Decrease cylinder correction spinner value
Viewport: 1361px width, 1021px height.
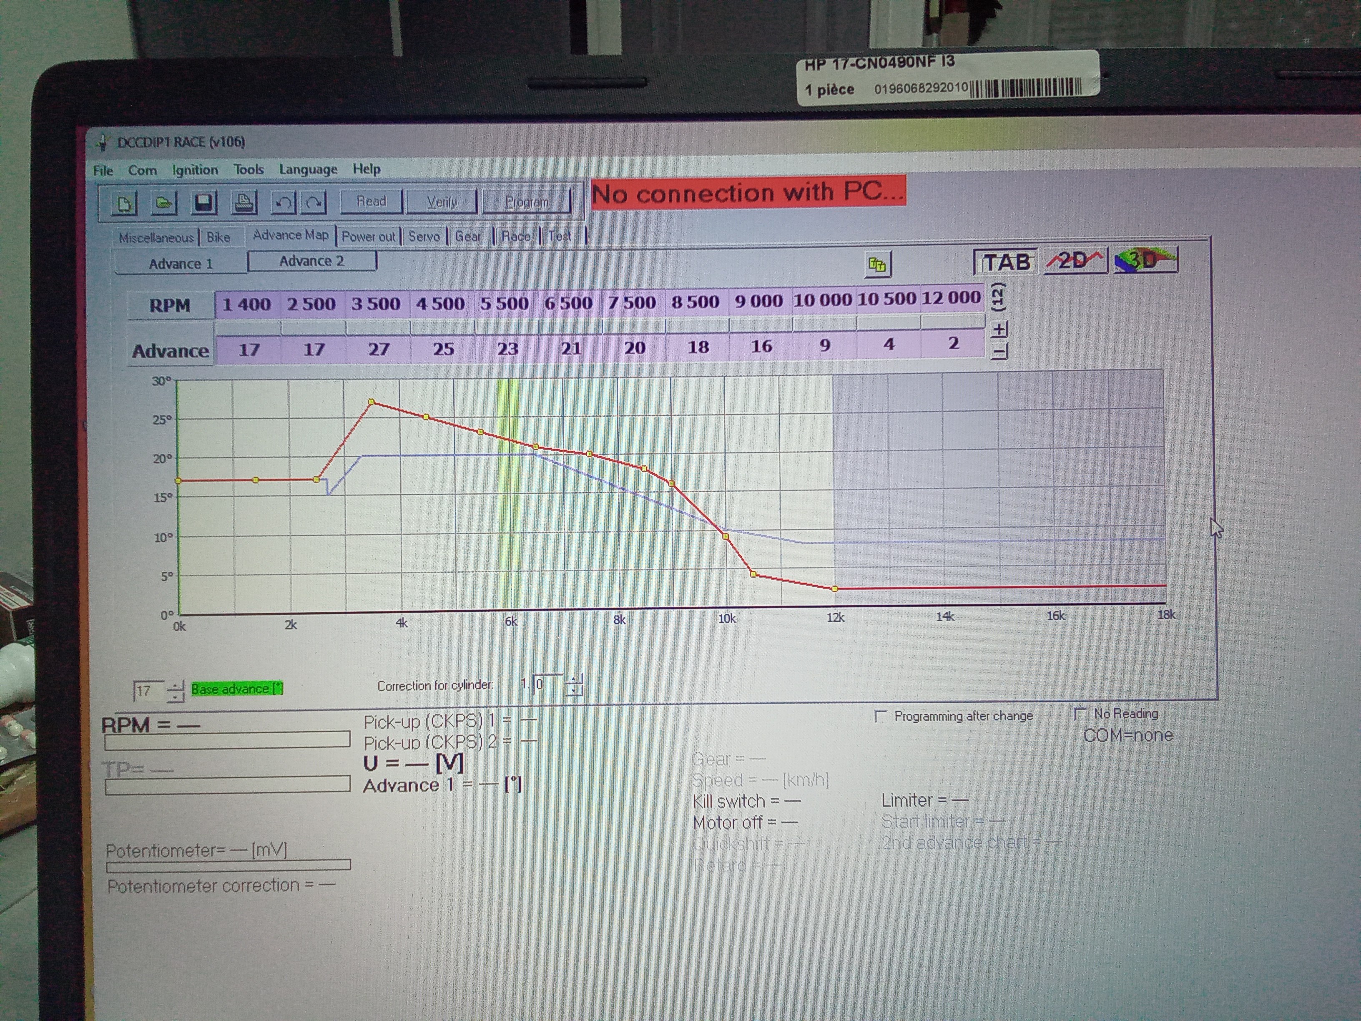[x=574, y=691]
